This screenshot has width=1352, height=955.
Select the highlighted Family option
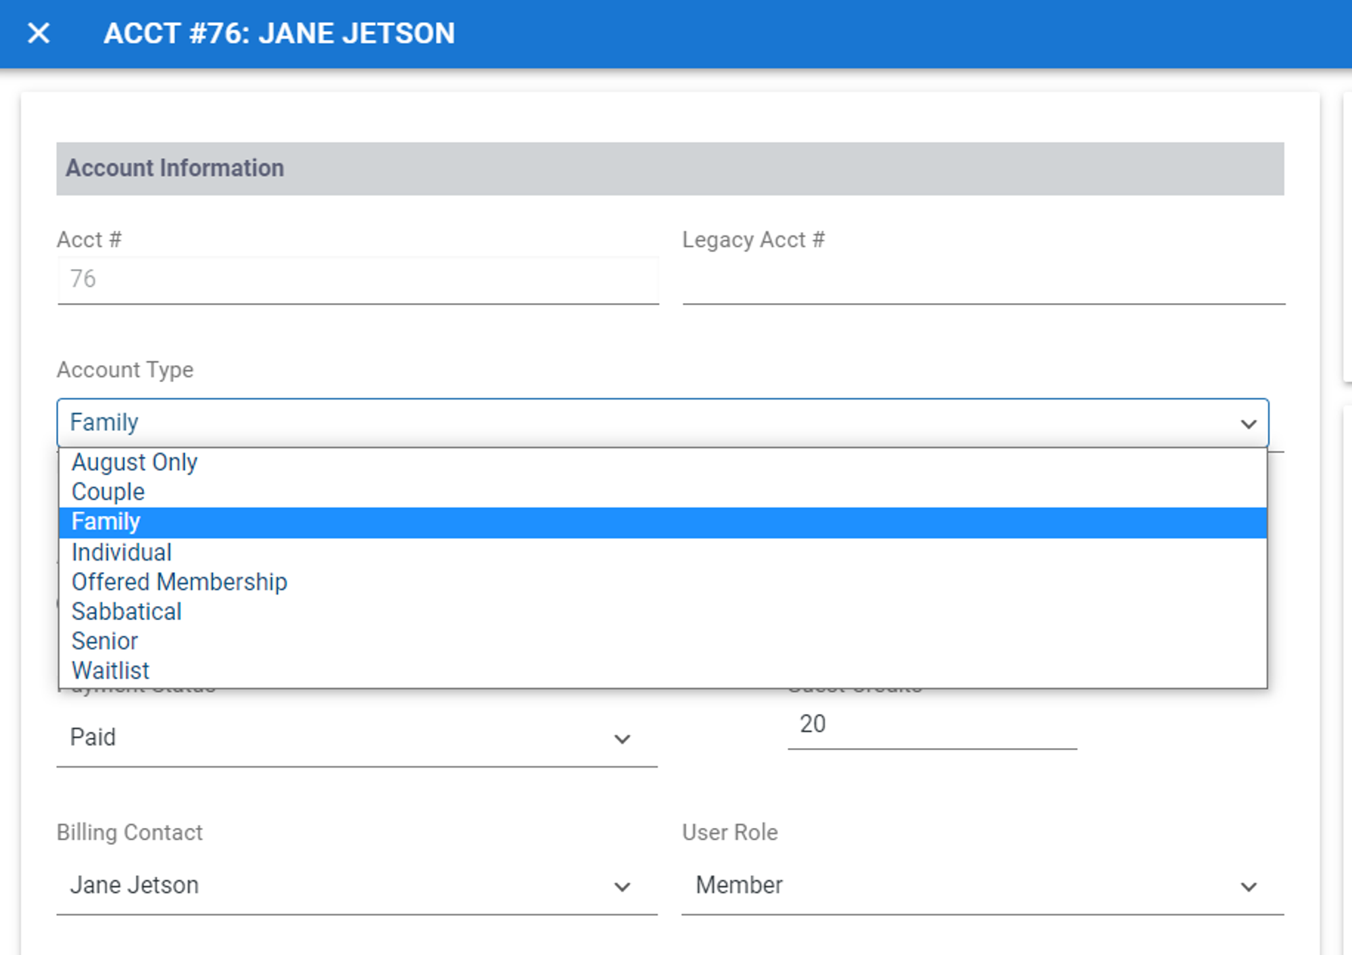click(106, 522)
